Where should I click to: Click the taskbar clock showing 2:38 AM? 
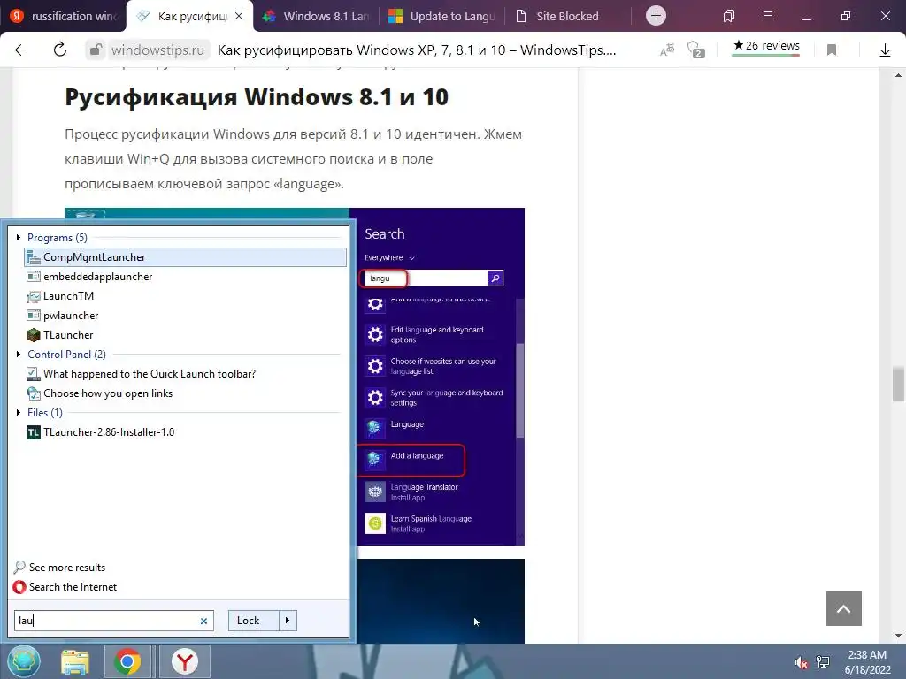(x=867, y=661)
